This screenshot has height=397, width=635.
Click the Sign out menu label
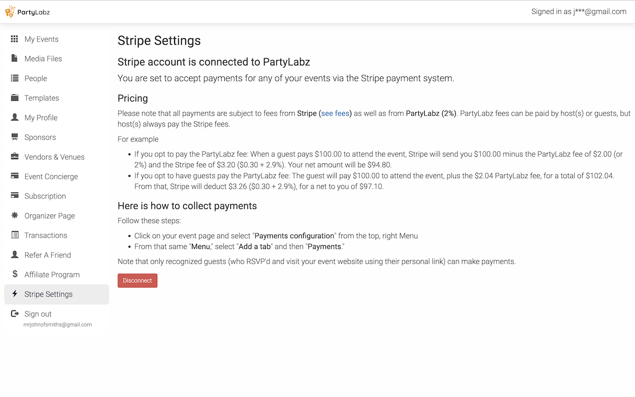(38, 314)
